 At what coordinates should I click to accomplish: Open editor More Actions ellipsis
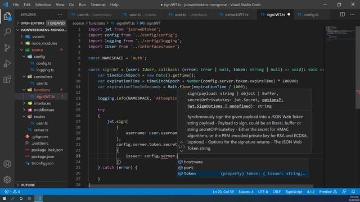click(x=352, y=15)
